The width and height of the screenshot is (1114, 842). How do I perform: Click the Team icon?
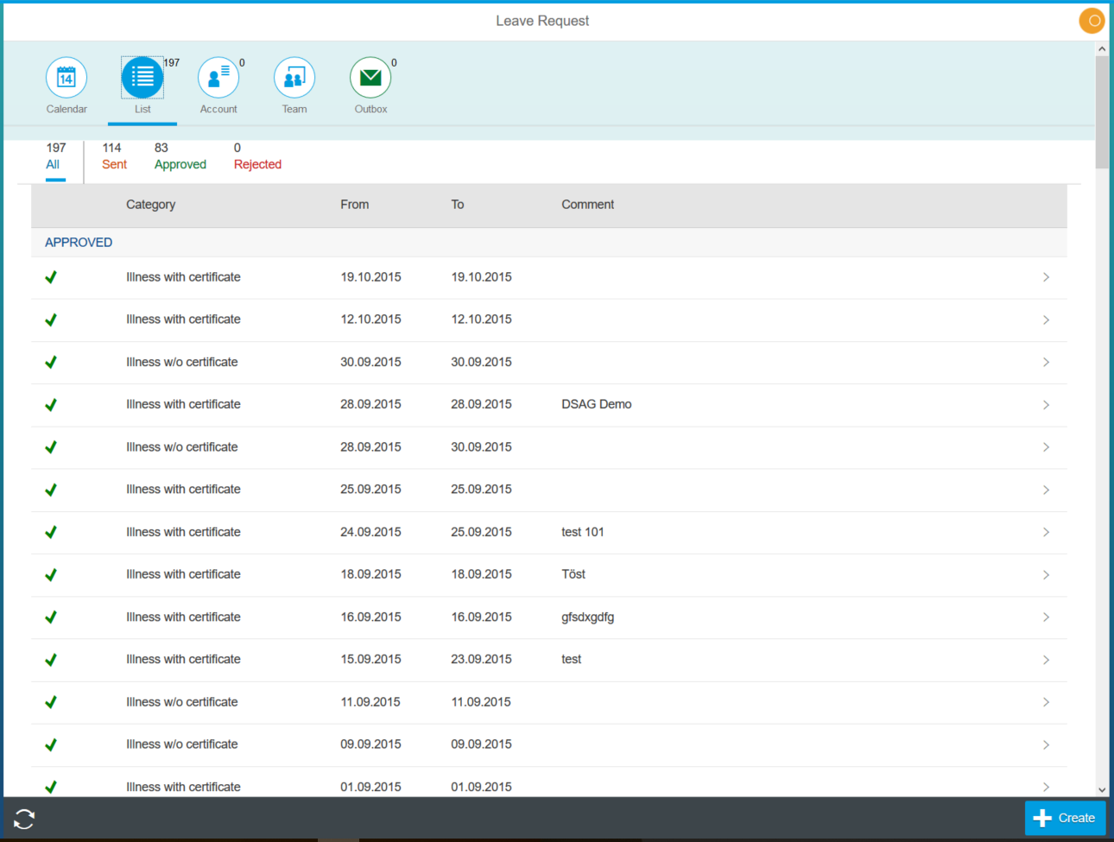pos(294,77)
